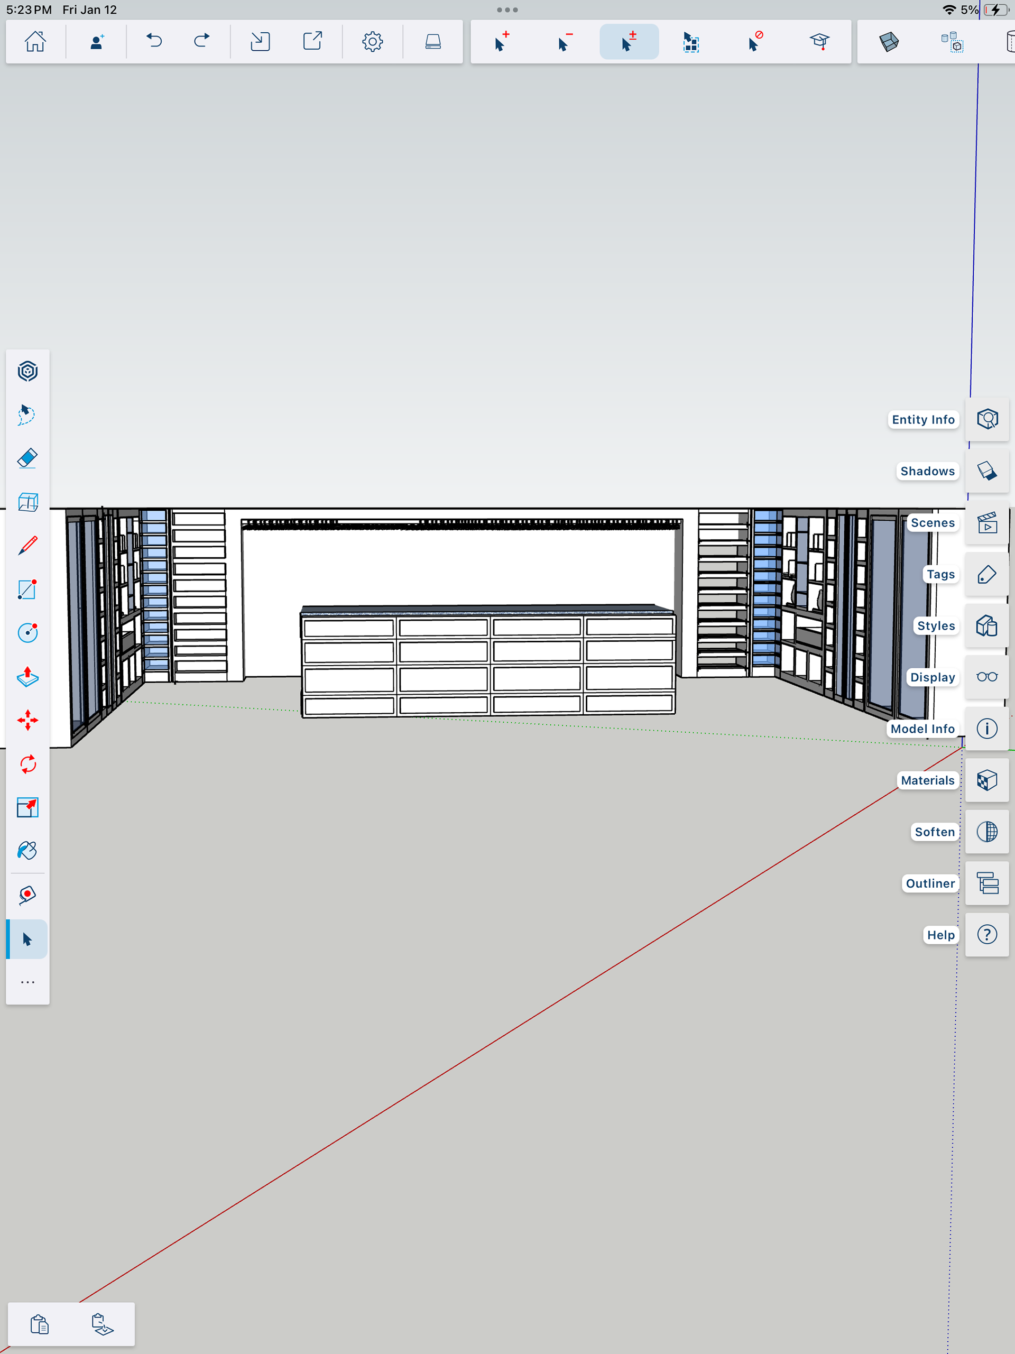Viewport: 1015px width, 1354px height.
Task: Go to Home screen
Action: (35, 42)
